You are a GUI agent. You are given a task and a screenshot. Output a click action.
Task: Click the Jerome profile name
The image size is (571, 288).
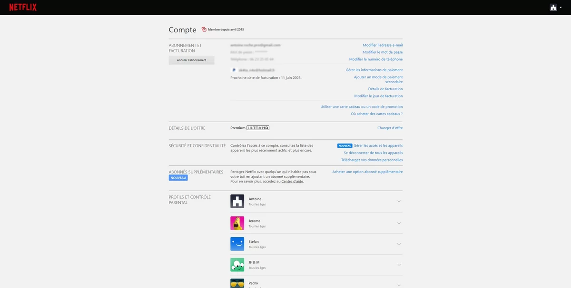[x=255, y=221]
